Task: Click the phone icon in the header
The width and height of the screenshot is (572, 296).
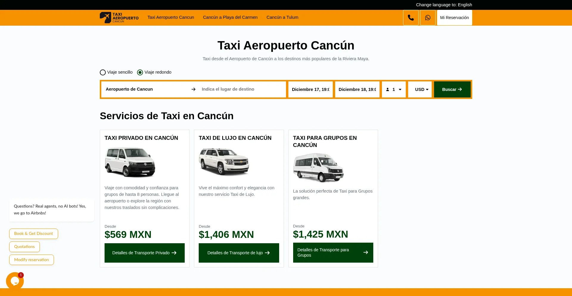Action: tap(411, 17)
